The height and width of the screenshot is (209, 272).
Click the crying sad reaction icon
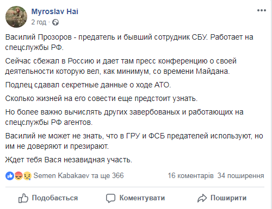pos(27,176)
